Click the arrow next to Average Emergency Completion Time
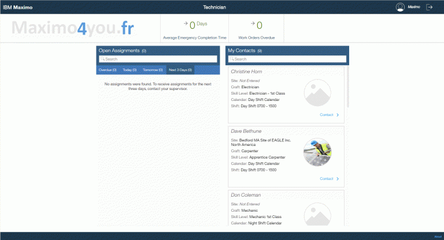Screen dimensions: 444x240 pos(186,24)
